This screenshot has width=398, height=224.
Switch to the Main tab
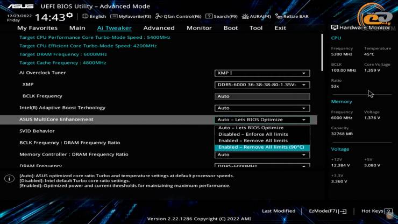(77, 28)
